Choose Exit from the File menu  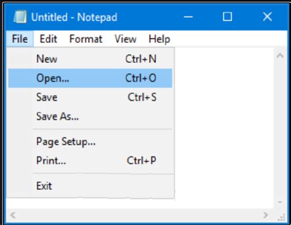(90, 186)
